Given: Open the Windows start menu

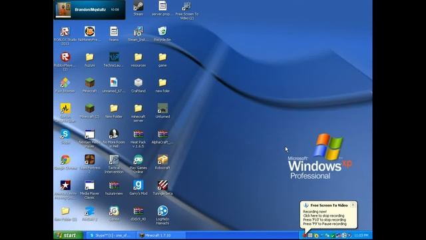Looking at the screenshot, I should point(68,235).
